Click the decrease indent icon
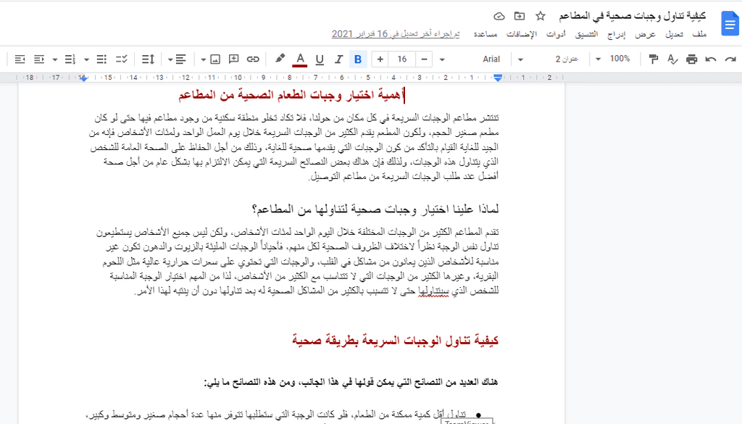This screenshot has height=424, width=742. click(39, 59)
